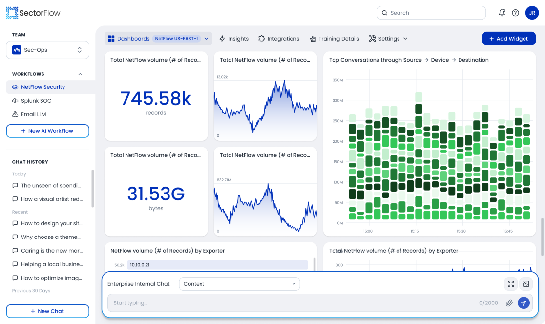Click the Settings tools icon
545x324 pixels.
click(373, 38)
